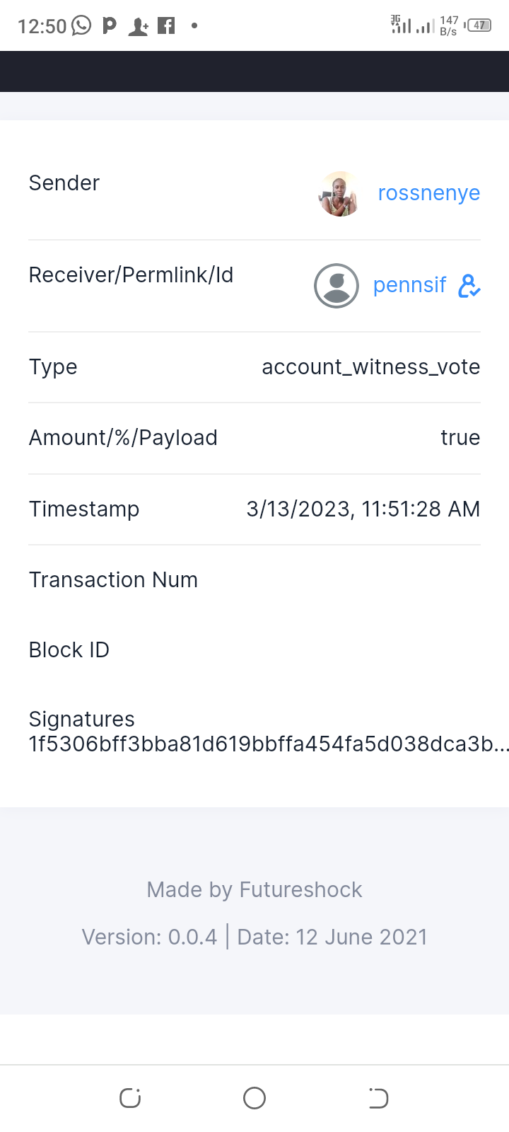
Task: Tap the Android recent apps icon
Action: pyautogui.click(x=130, y=1098)
